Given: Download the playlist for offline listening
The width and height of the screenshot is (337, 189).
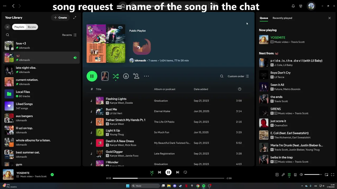Looking at the screenshot, I should (126, 76).
